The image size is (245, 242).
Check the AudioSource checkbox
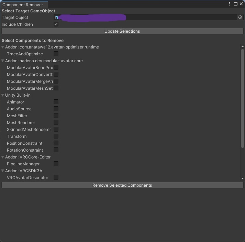(x=56, y=109)
